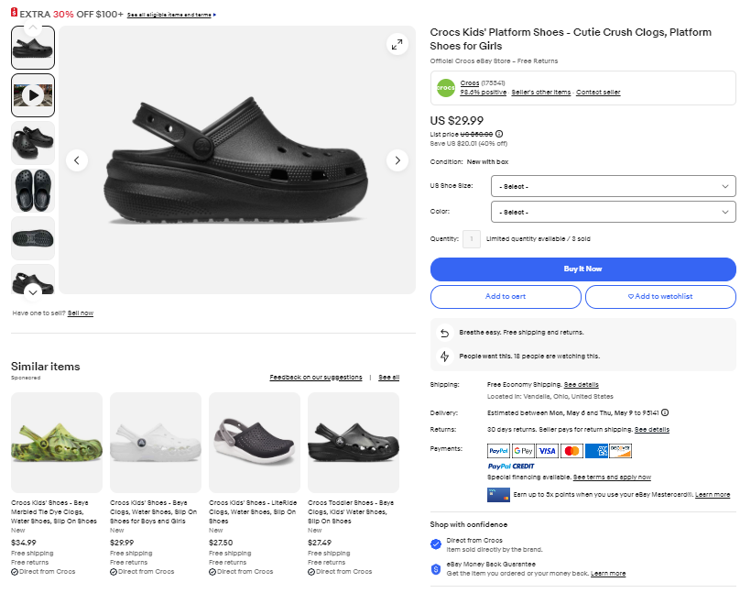
Task: Select the top view clogs thumbnail
Action: tap(33, 191)
